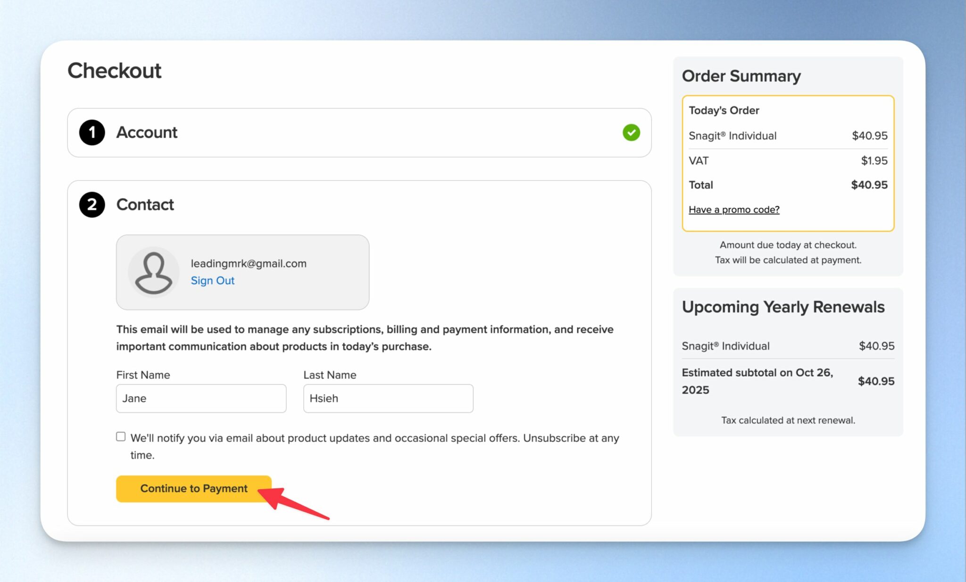Focus the Last Name input field
The height and width of the screenshot is (582, 966).
pos(388,398)
